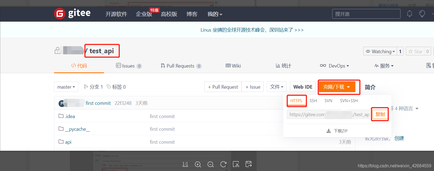Open the __pycache__ folder

tap(78, 129)
